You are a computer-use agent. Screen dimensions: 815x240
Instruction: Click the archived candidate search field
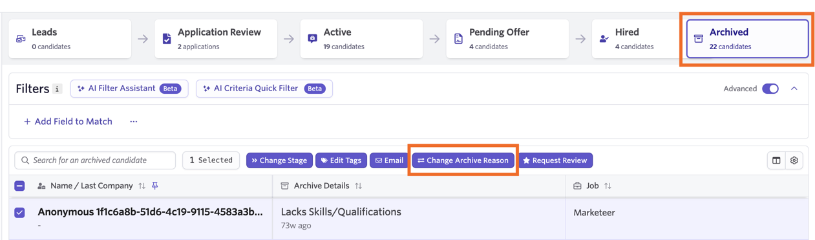pos(95,160)
